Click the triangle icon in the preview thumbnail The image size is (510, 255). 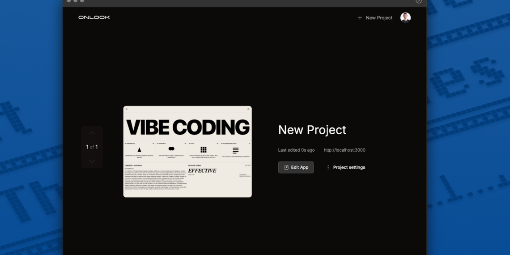point(139,149)
